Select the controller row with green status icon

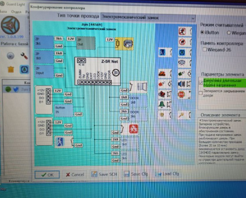[17, 89]
